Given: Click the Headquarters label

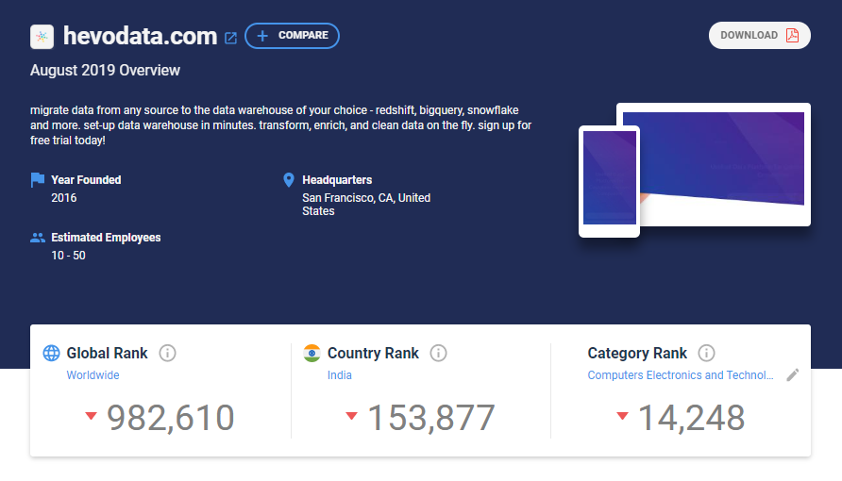Looking at the screenshot, I should [337, 180].
